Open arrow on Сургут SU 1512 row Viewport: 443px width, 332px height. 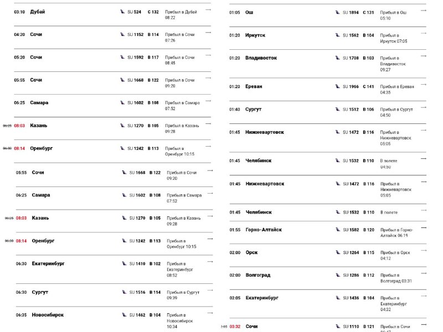pos(424,107)
